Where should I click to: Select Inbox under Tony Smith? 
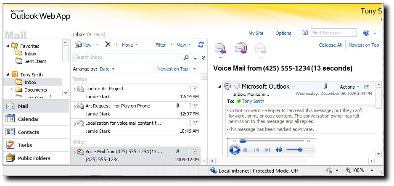30,82
